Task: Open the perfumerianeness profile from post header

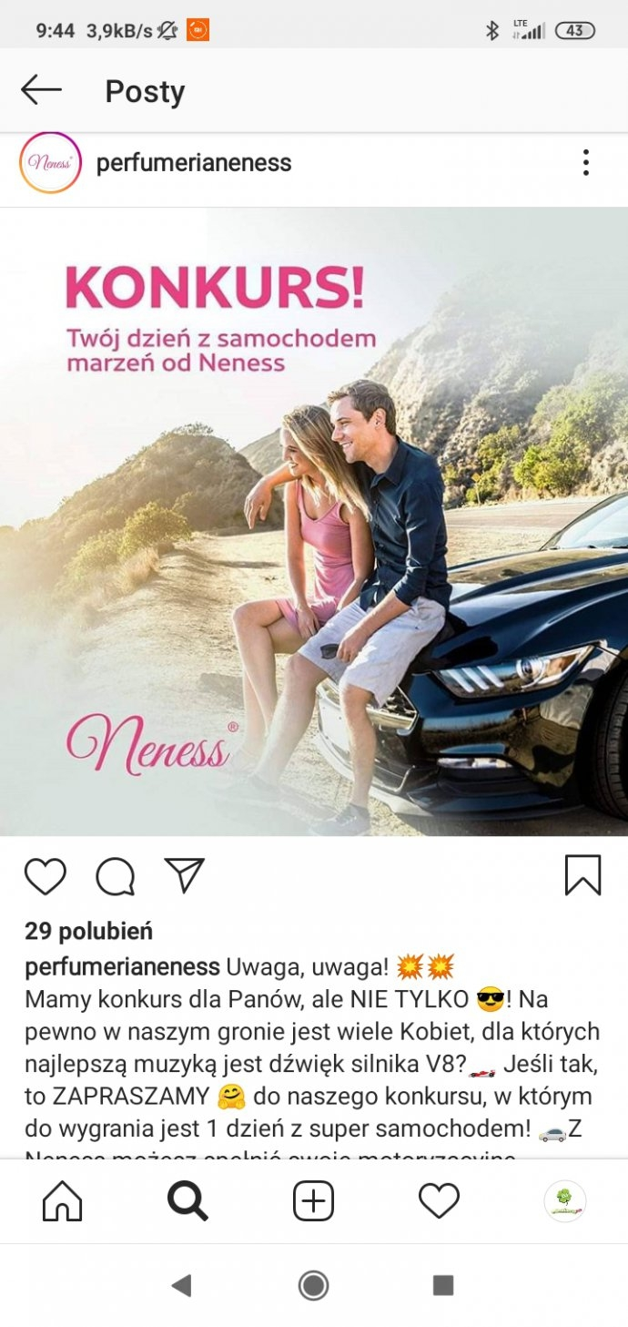Action: click(194, 163)
